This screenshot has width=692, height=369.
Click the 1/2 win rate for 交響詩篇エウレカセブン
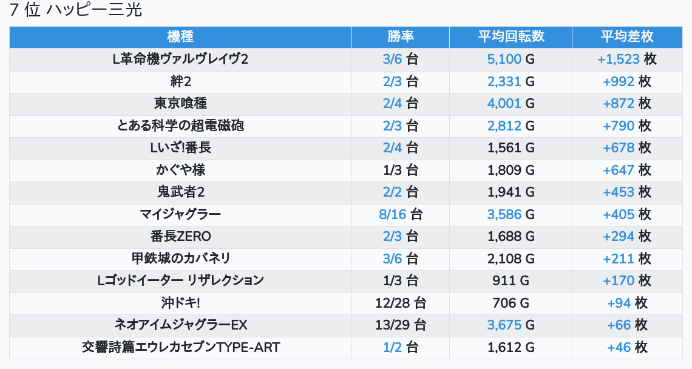(392, 348)
